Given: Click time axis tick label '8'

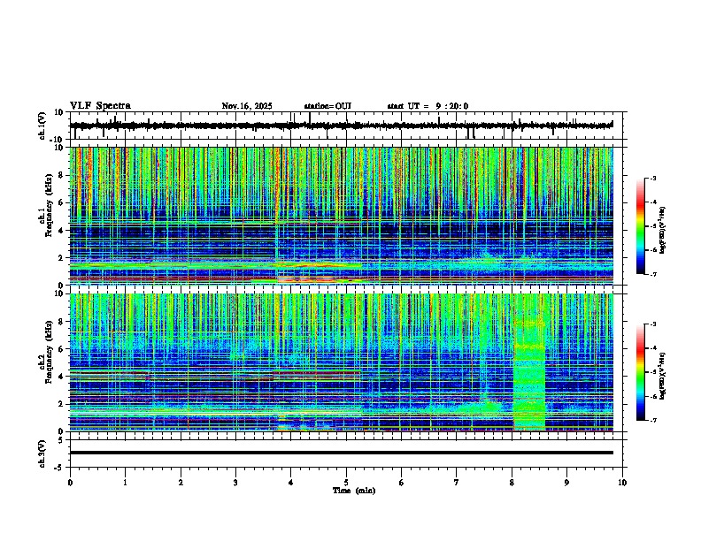Looking at the screenshot, I should 512,483.
